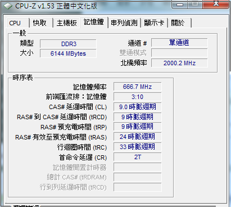
Task: Click the 行迴圈時間 (tRC) label
Action: click(x=82, y=147)
